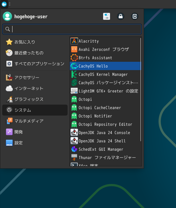Viewport: 176px width, 208px height.
Task: Select the 開発 category
Action: (x=35, y=132)
